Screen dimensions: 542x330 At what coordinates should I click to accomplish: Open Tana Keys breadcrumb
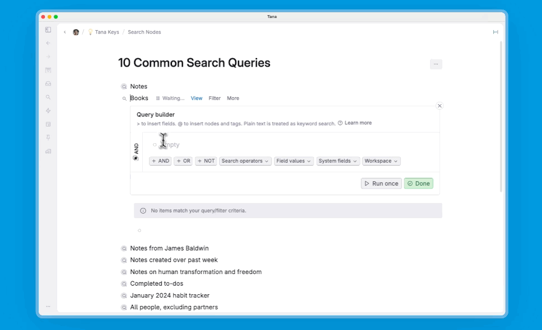[107, 32]
